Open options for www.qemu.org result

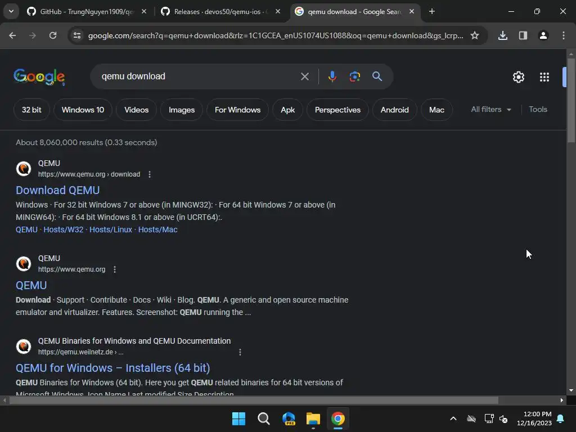click(115, 269)
